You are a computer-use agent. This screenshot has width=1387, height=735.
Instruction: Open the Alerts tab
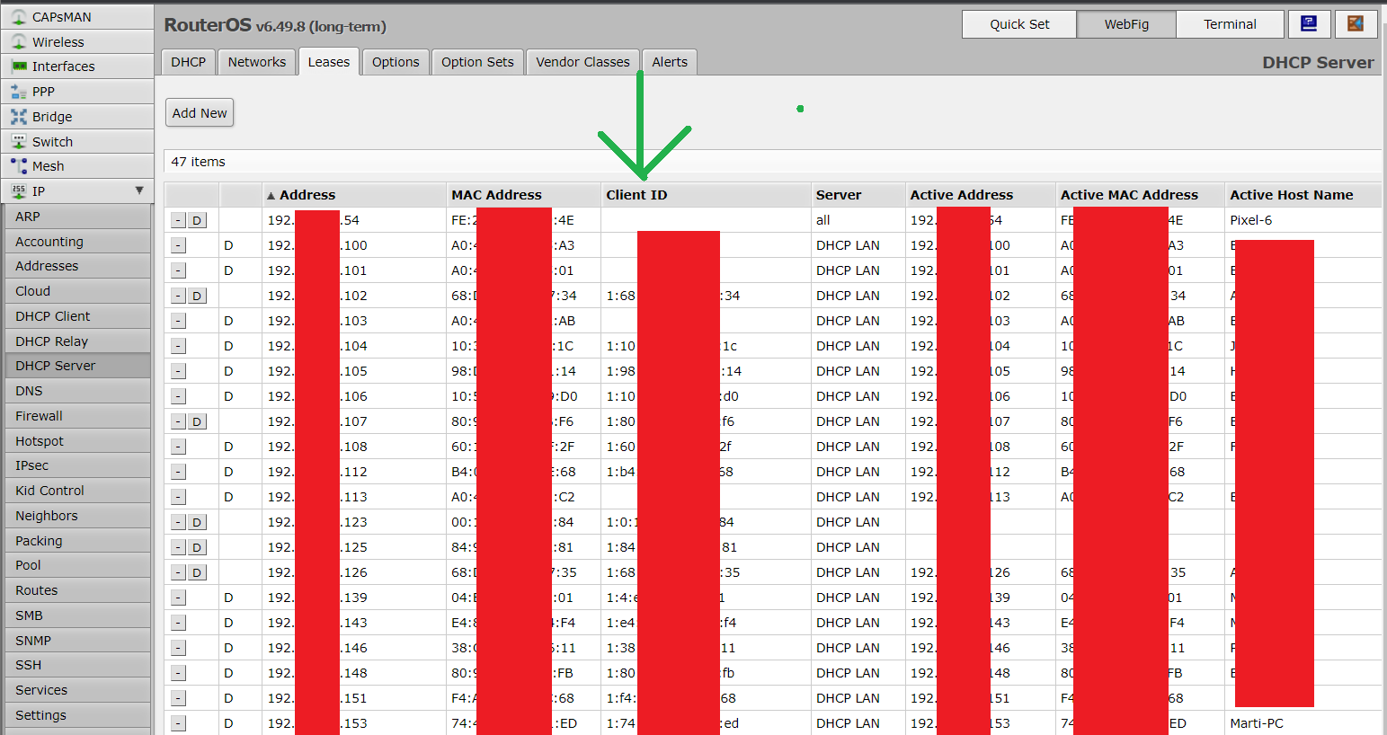click(x=670, y=62)
